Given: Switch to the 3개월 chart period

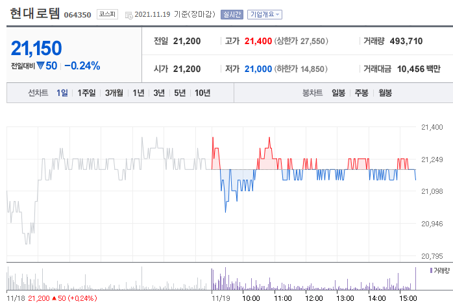Looking at the screenshot, I should (114, 93).
